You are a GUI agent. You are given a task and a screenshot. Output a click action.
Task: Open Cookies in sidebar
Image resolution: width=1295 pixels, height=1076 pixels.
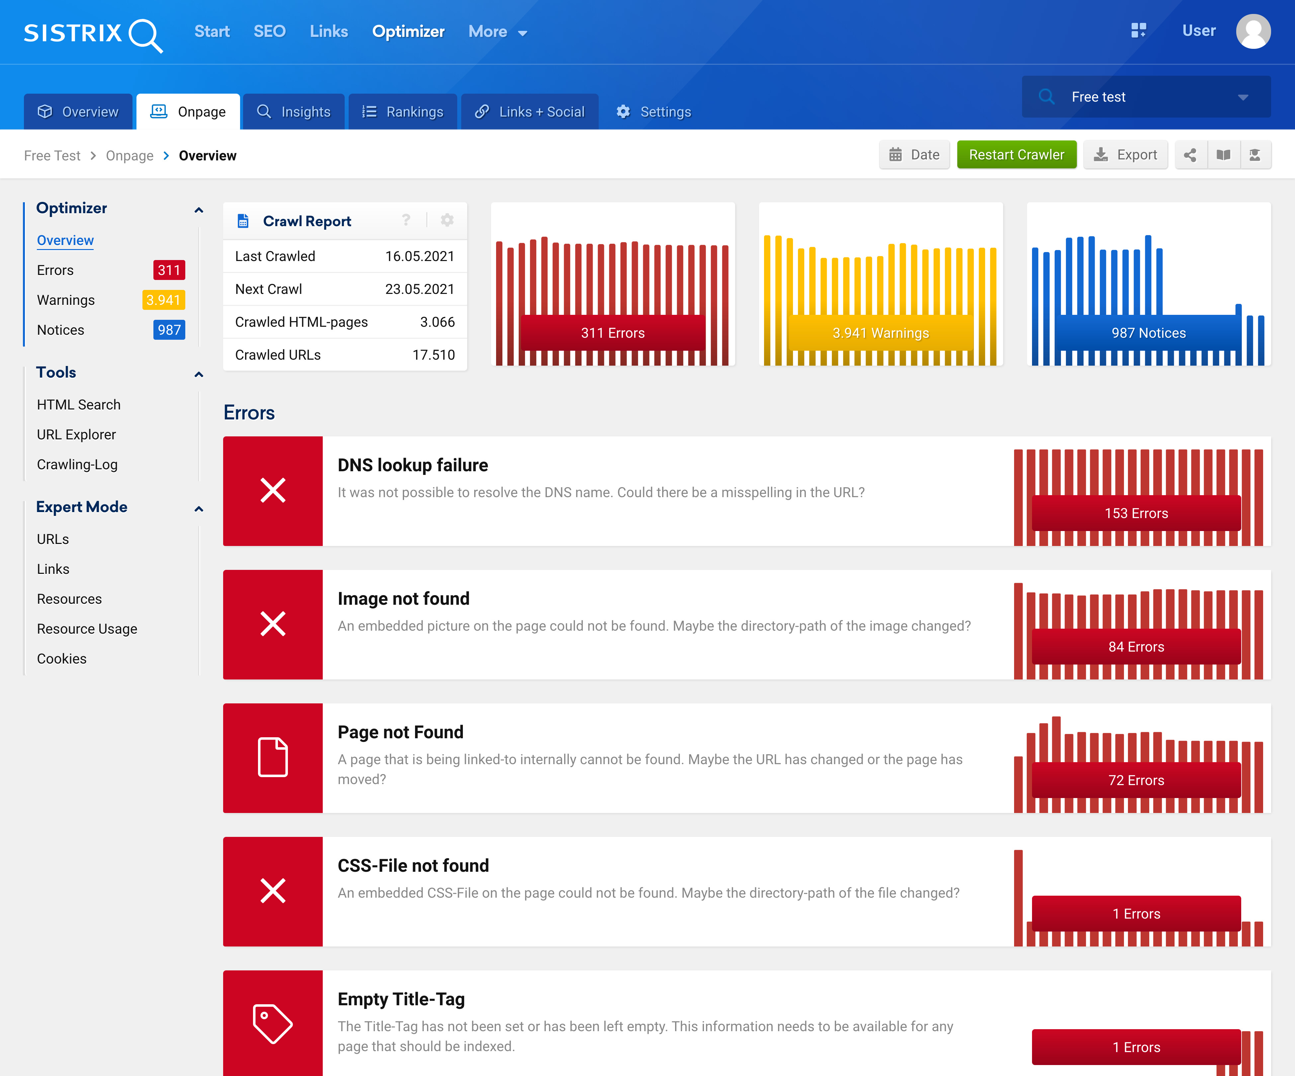(62, 659)
